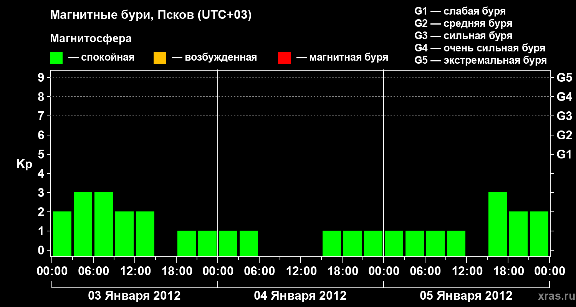Click the green 'спокойная' legend swatch

pos(56,58)
